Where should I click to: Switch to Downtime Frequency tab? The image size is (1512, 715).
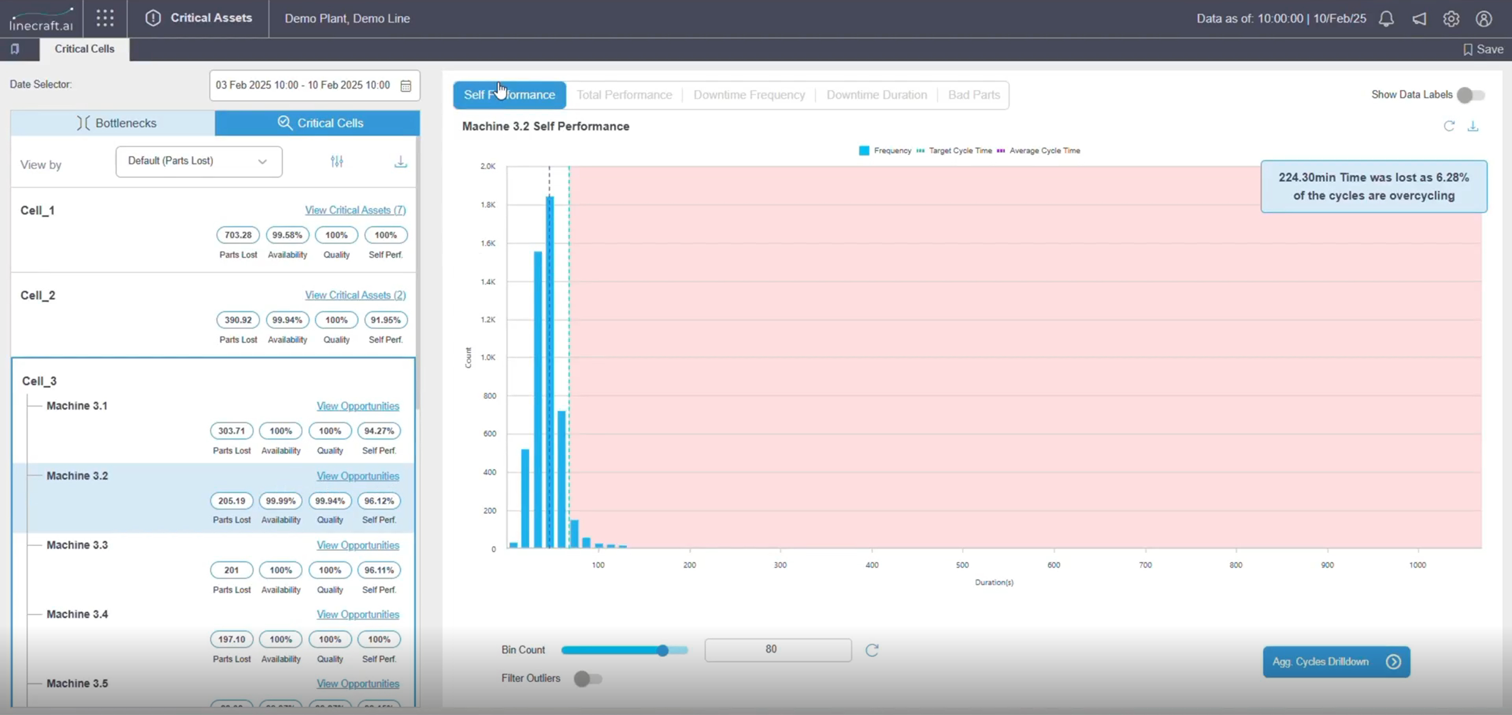749,95
